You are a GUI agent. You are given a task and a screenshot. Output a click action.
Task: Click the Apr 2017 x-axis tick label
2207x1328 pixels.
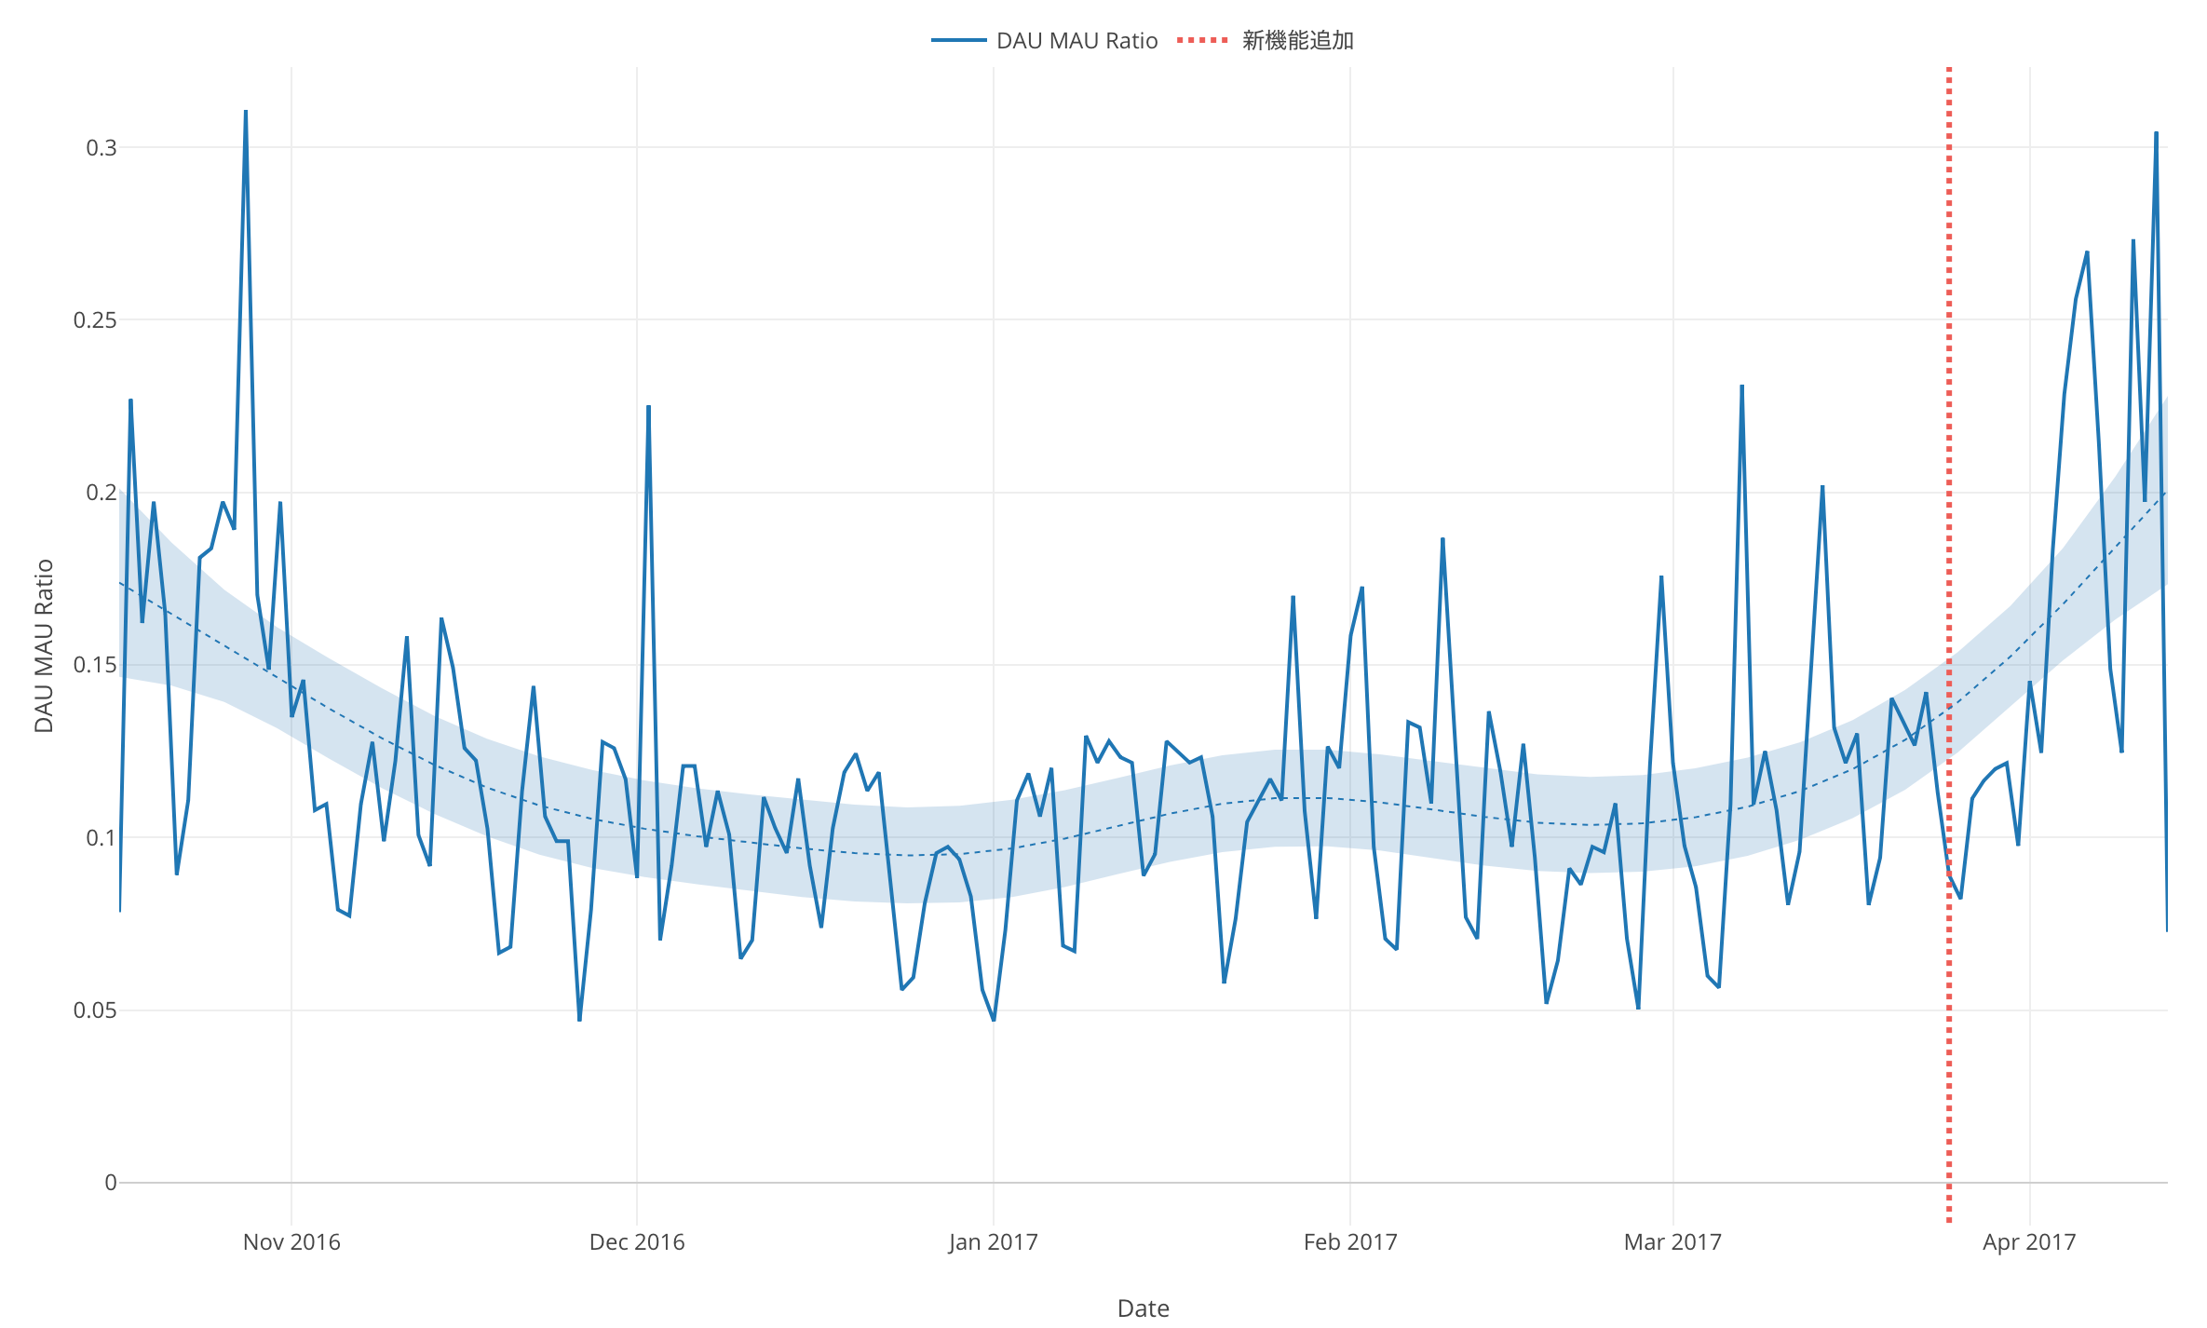pyautogui.click(x=2029, y=1242)
